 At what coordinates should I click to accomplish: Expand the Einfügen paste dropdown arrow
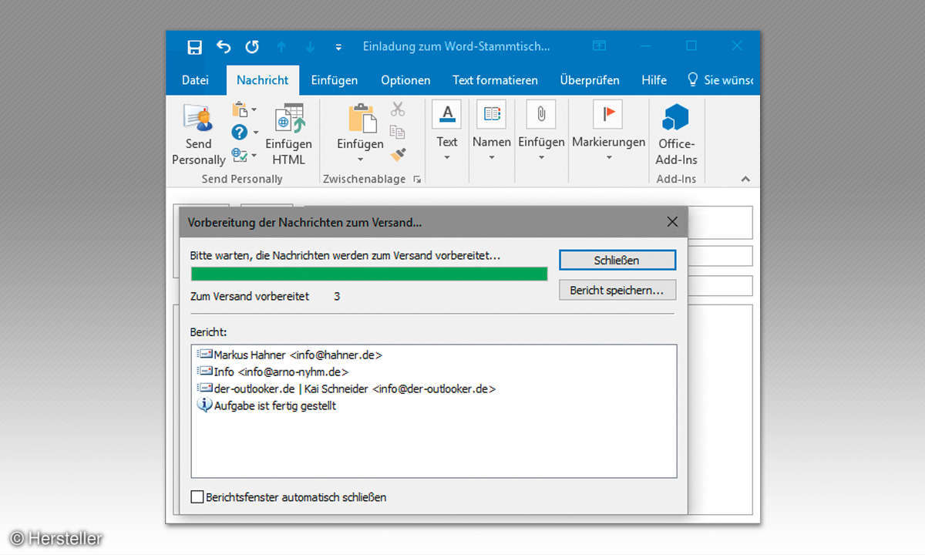(360, 160)
